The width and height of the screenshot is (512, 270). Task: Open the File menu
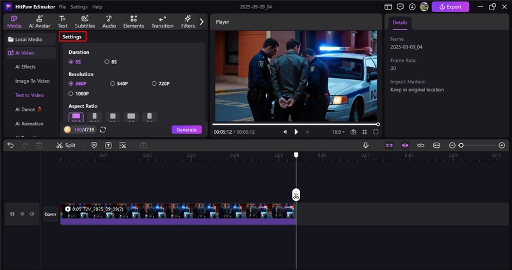coord(62,7)
